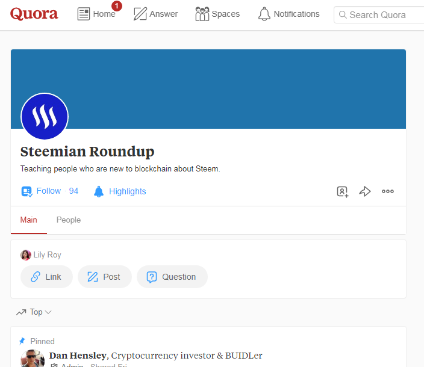Click Dan Hensley's profile photo

click(33, 359)
